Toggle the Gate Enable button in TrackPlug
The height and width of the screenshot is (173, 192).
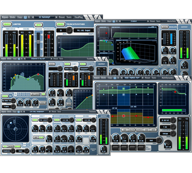52,64
